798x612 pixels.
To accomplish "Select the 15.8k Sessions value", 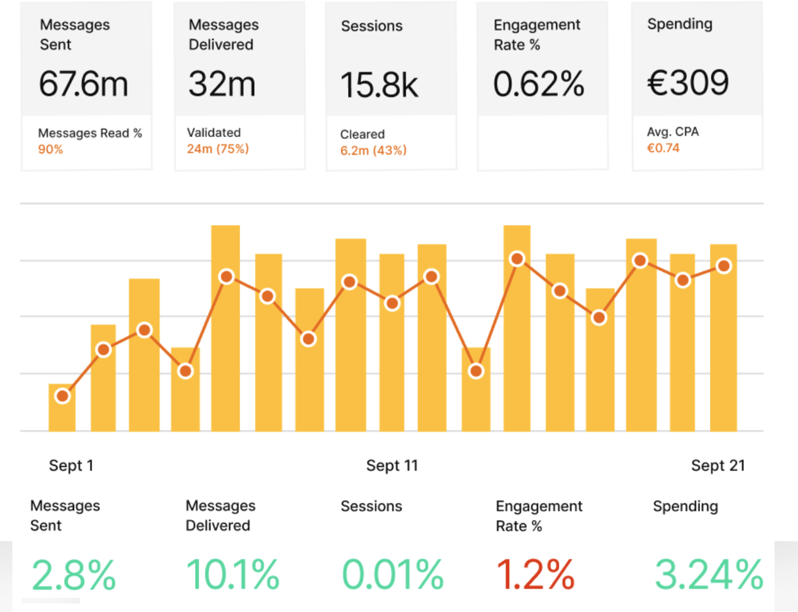I will (x=379, y=85).
